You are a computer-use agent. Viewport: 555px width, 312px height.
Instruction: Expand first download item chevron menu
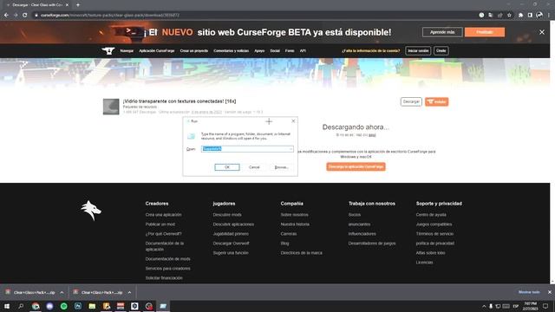tap(62, 293)
